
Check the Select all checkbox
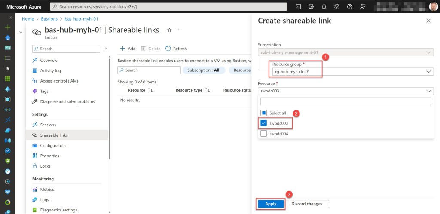pos(263,113)
